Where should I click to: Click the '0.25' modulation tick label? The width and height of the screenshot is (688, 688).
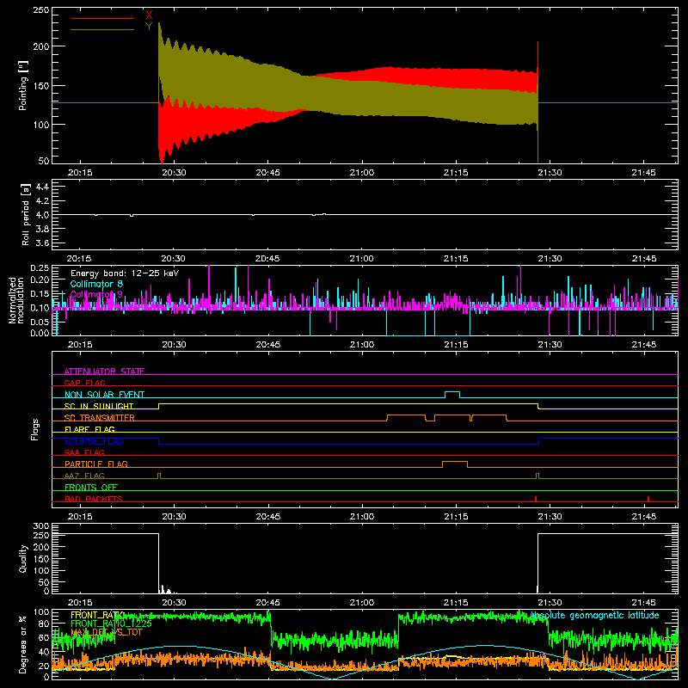[40, 268]
